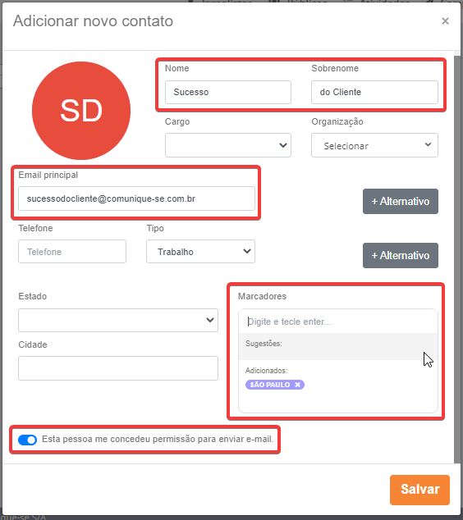
Task: Click the Sobrenome input field
Action: (x=374, y=92)
